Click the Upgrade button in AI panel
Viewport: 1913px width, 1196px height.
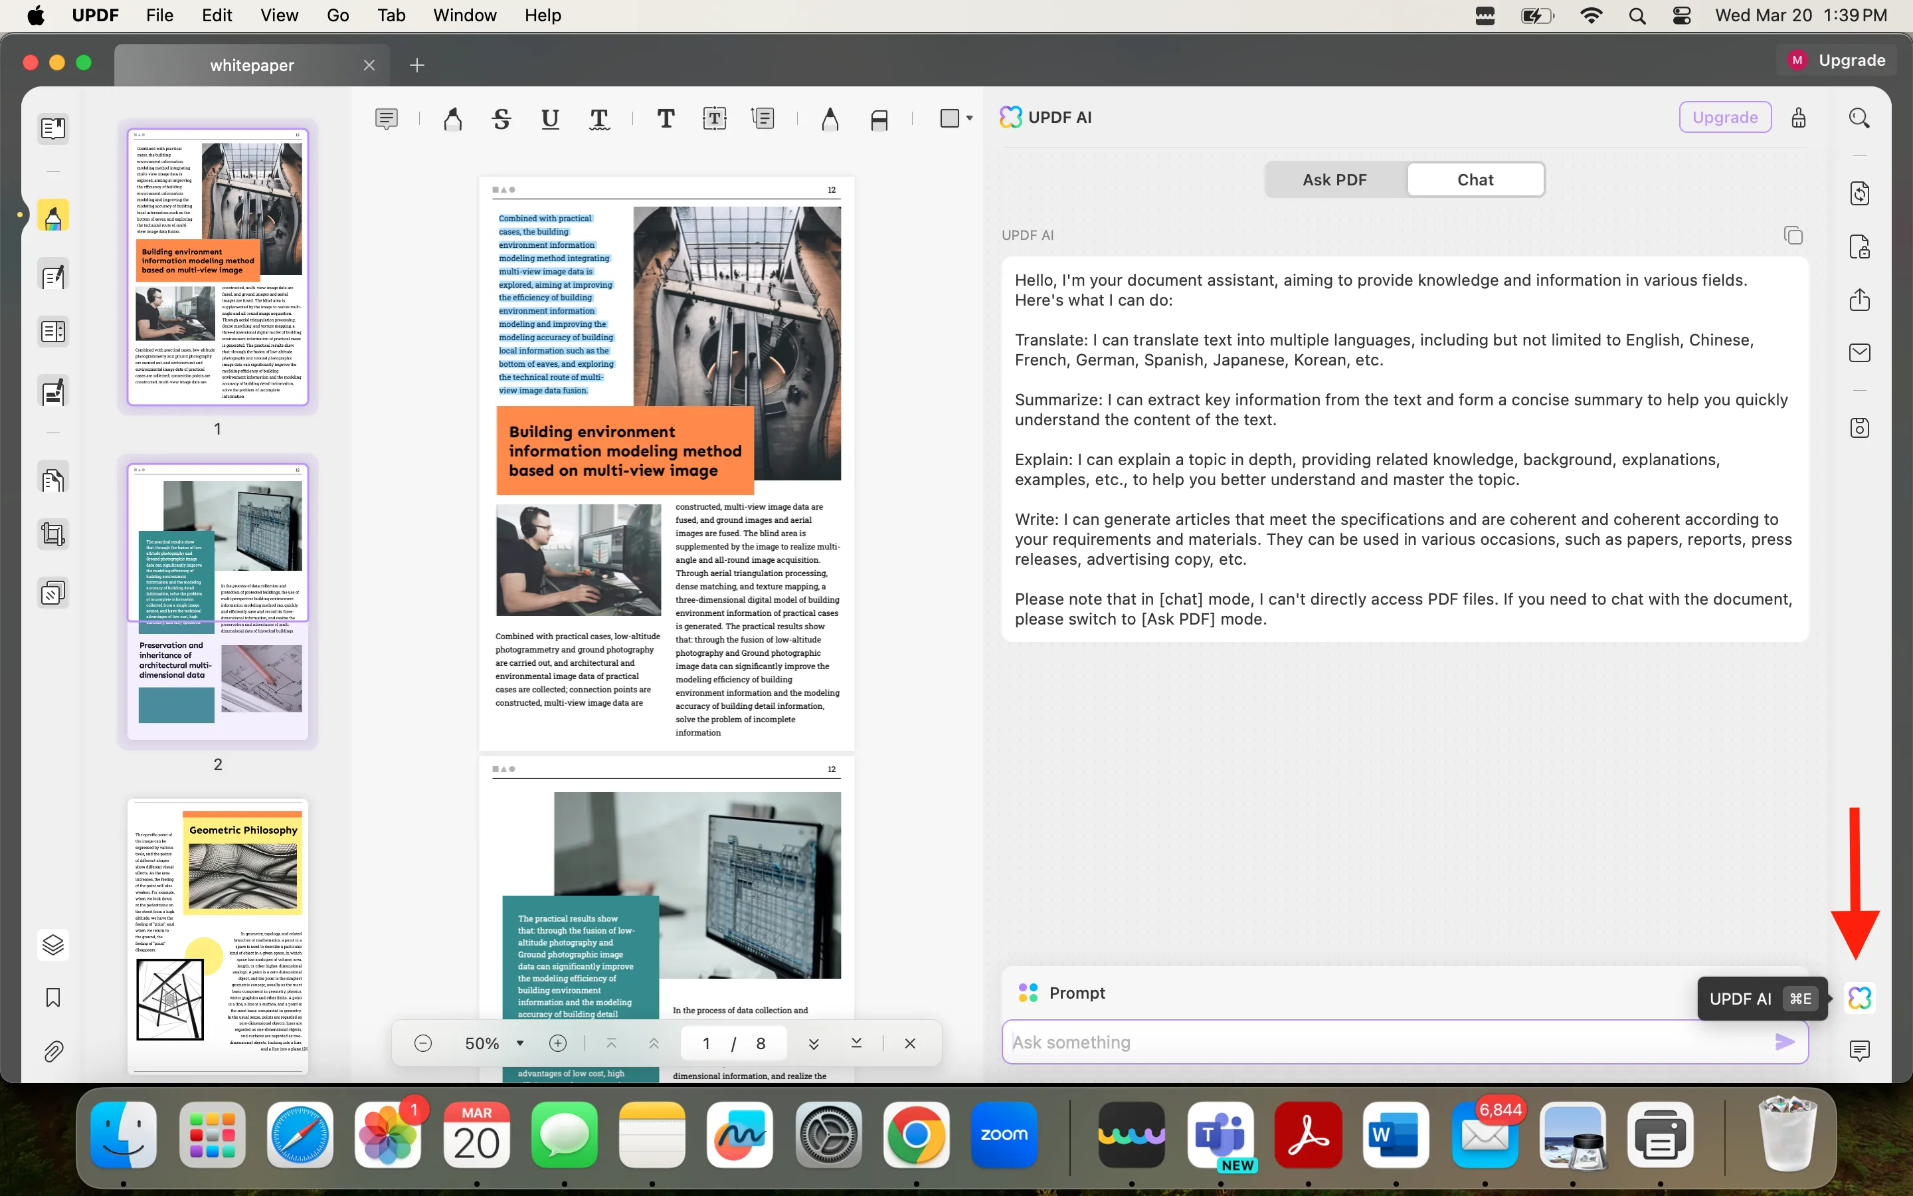tap(1724, 117)
